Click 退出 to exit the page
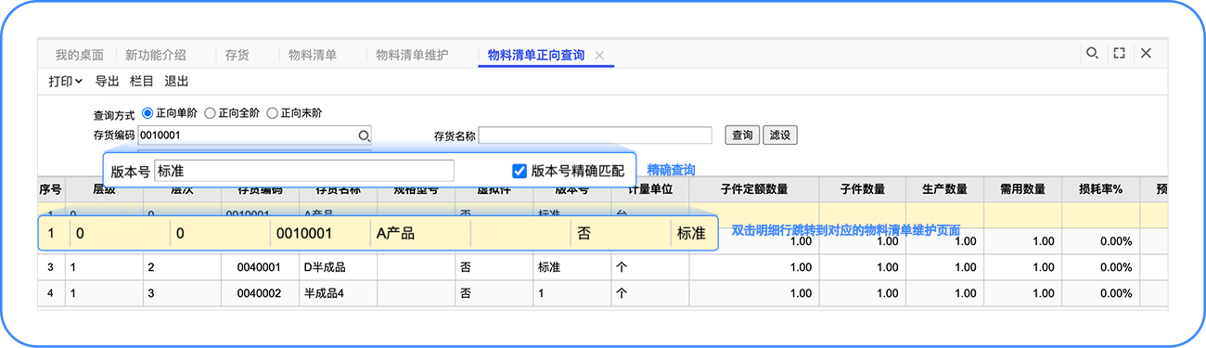1206x348 pixels. (176, 82)
